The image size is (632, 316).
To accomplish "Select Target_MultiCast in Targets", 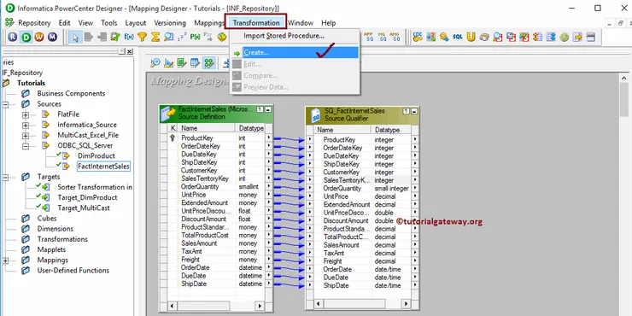I will (x=84, y=208).
